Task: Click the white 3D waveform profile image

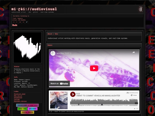Action: tap(28, 48)
